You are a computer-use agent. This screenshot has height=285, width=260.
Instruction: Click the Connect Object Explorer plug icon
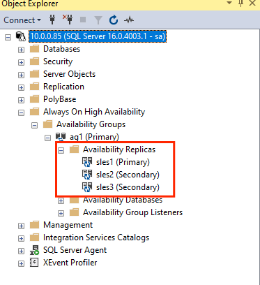52,20
